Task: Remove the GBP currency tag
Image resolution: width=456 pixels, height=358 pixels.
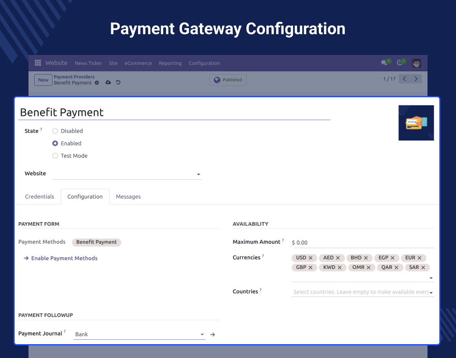Action: point(311,268)
